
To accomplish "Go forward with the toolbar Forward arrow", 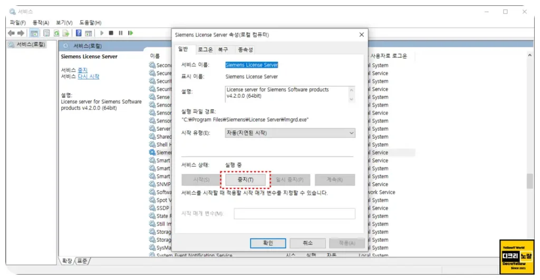I will (21, 33).
